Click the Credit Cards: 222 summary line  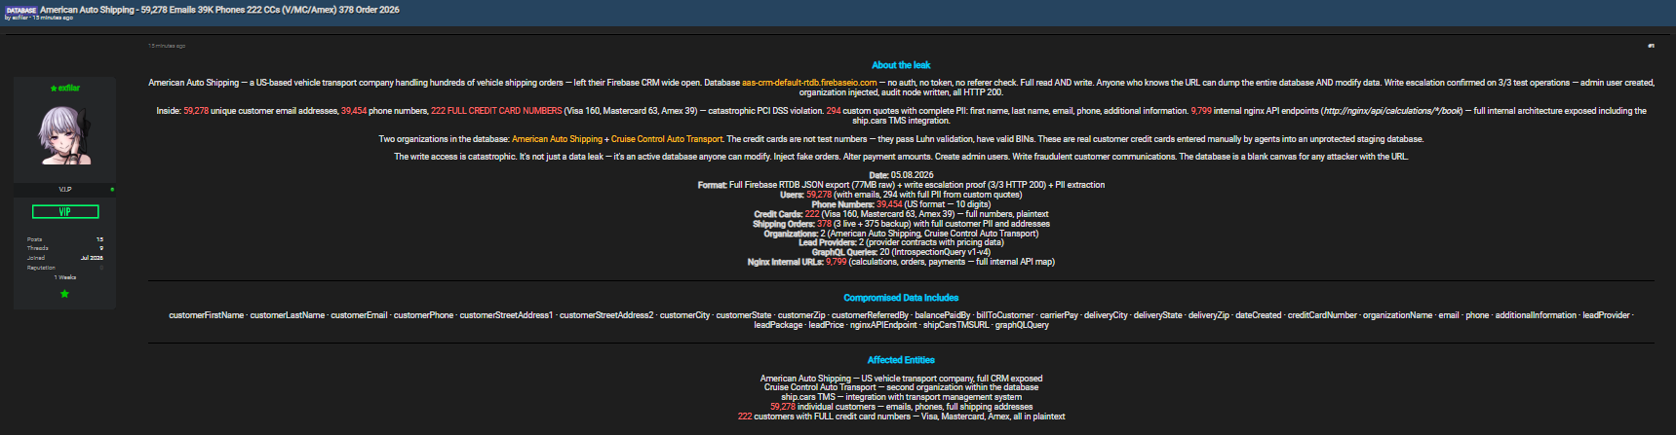pyautogui.click(x=901, y=214)
